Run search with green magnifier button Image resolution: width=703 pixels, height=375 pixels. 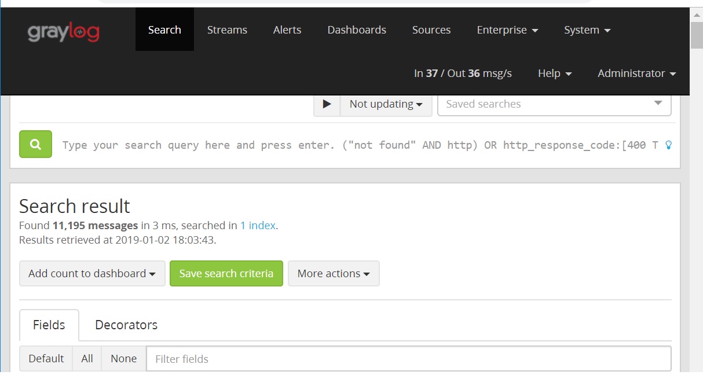(35, 144)
